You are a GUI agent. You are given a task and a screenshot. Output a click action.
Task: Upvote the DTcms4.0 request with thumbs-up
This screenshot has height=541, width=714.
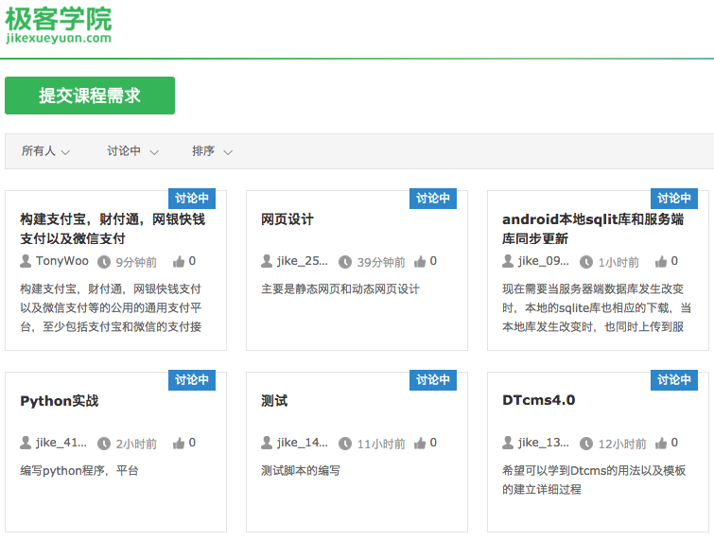click(x=661, y=443)
